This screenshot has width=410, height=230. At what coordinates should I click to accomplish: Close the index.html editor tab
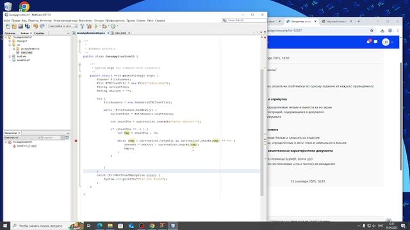tap(129, 33)
